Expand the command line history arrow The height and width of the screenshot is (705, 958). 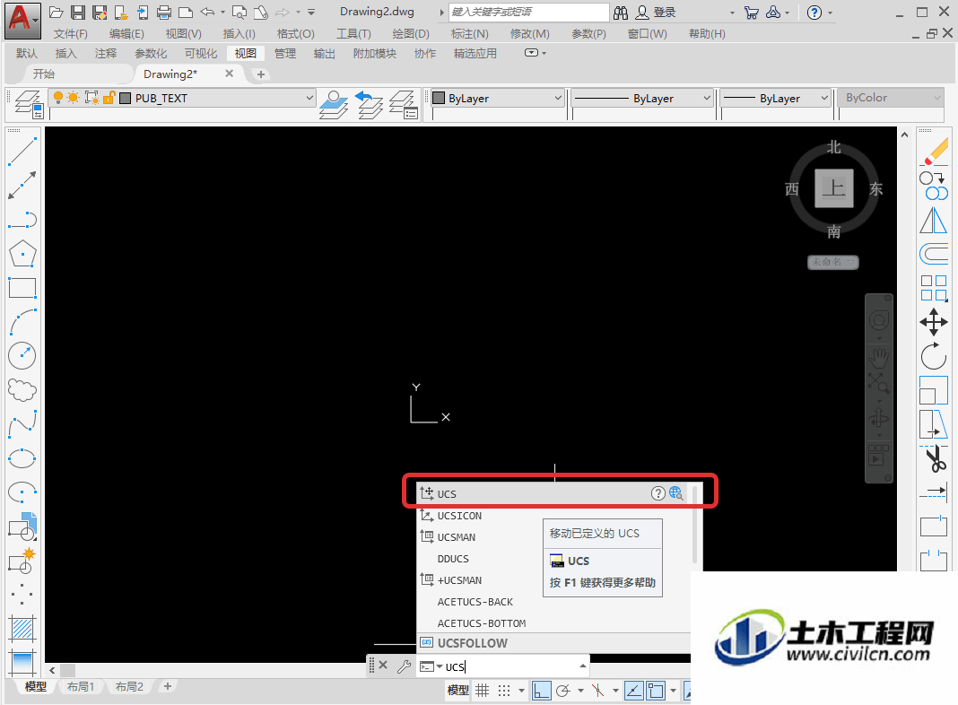pyautogui.click(x=583, y=666)
